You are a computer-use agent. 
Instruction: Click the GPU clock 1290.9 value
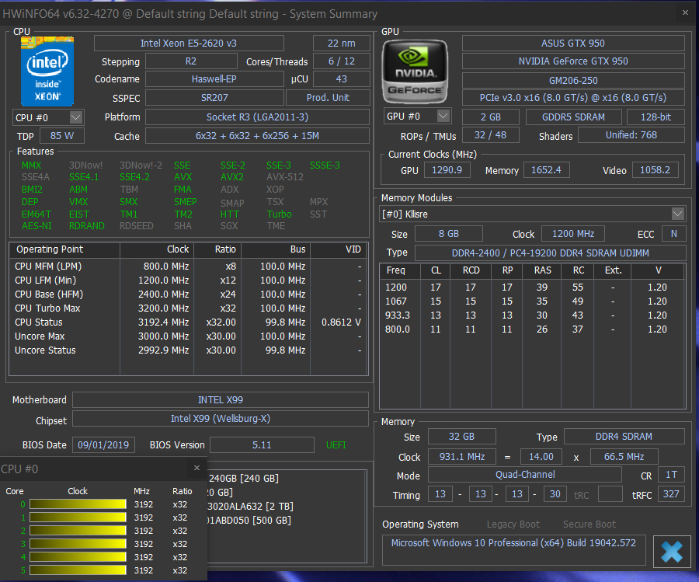click(x=447, y=170)
